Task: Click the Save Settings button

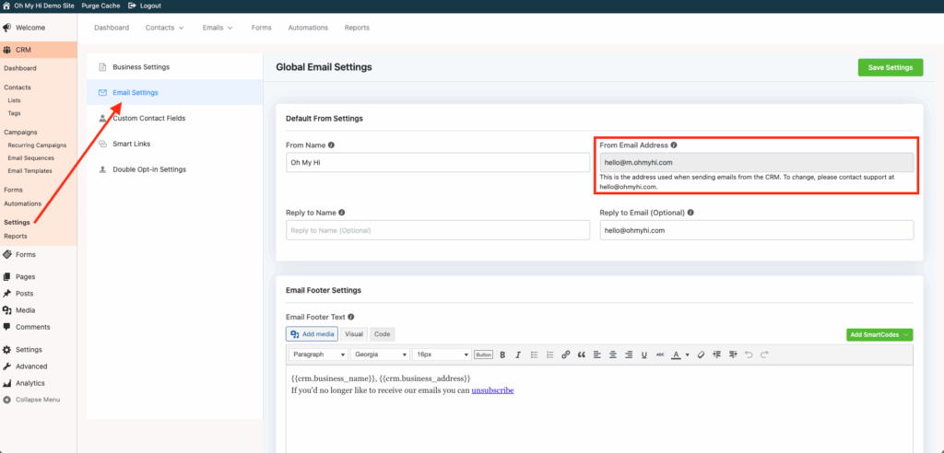Action: pos(890,67)
